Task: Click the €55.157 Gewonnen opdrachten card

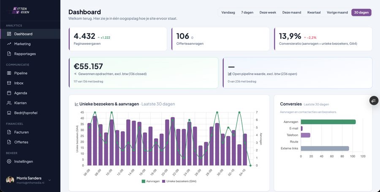Action: [144, 73]
